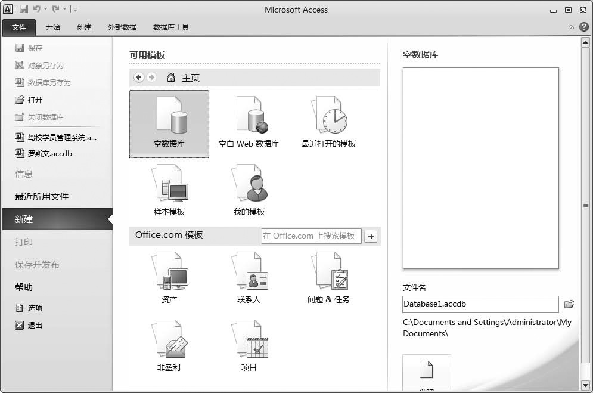Click the Redo icon in Quick Access Toolbar

55,9
